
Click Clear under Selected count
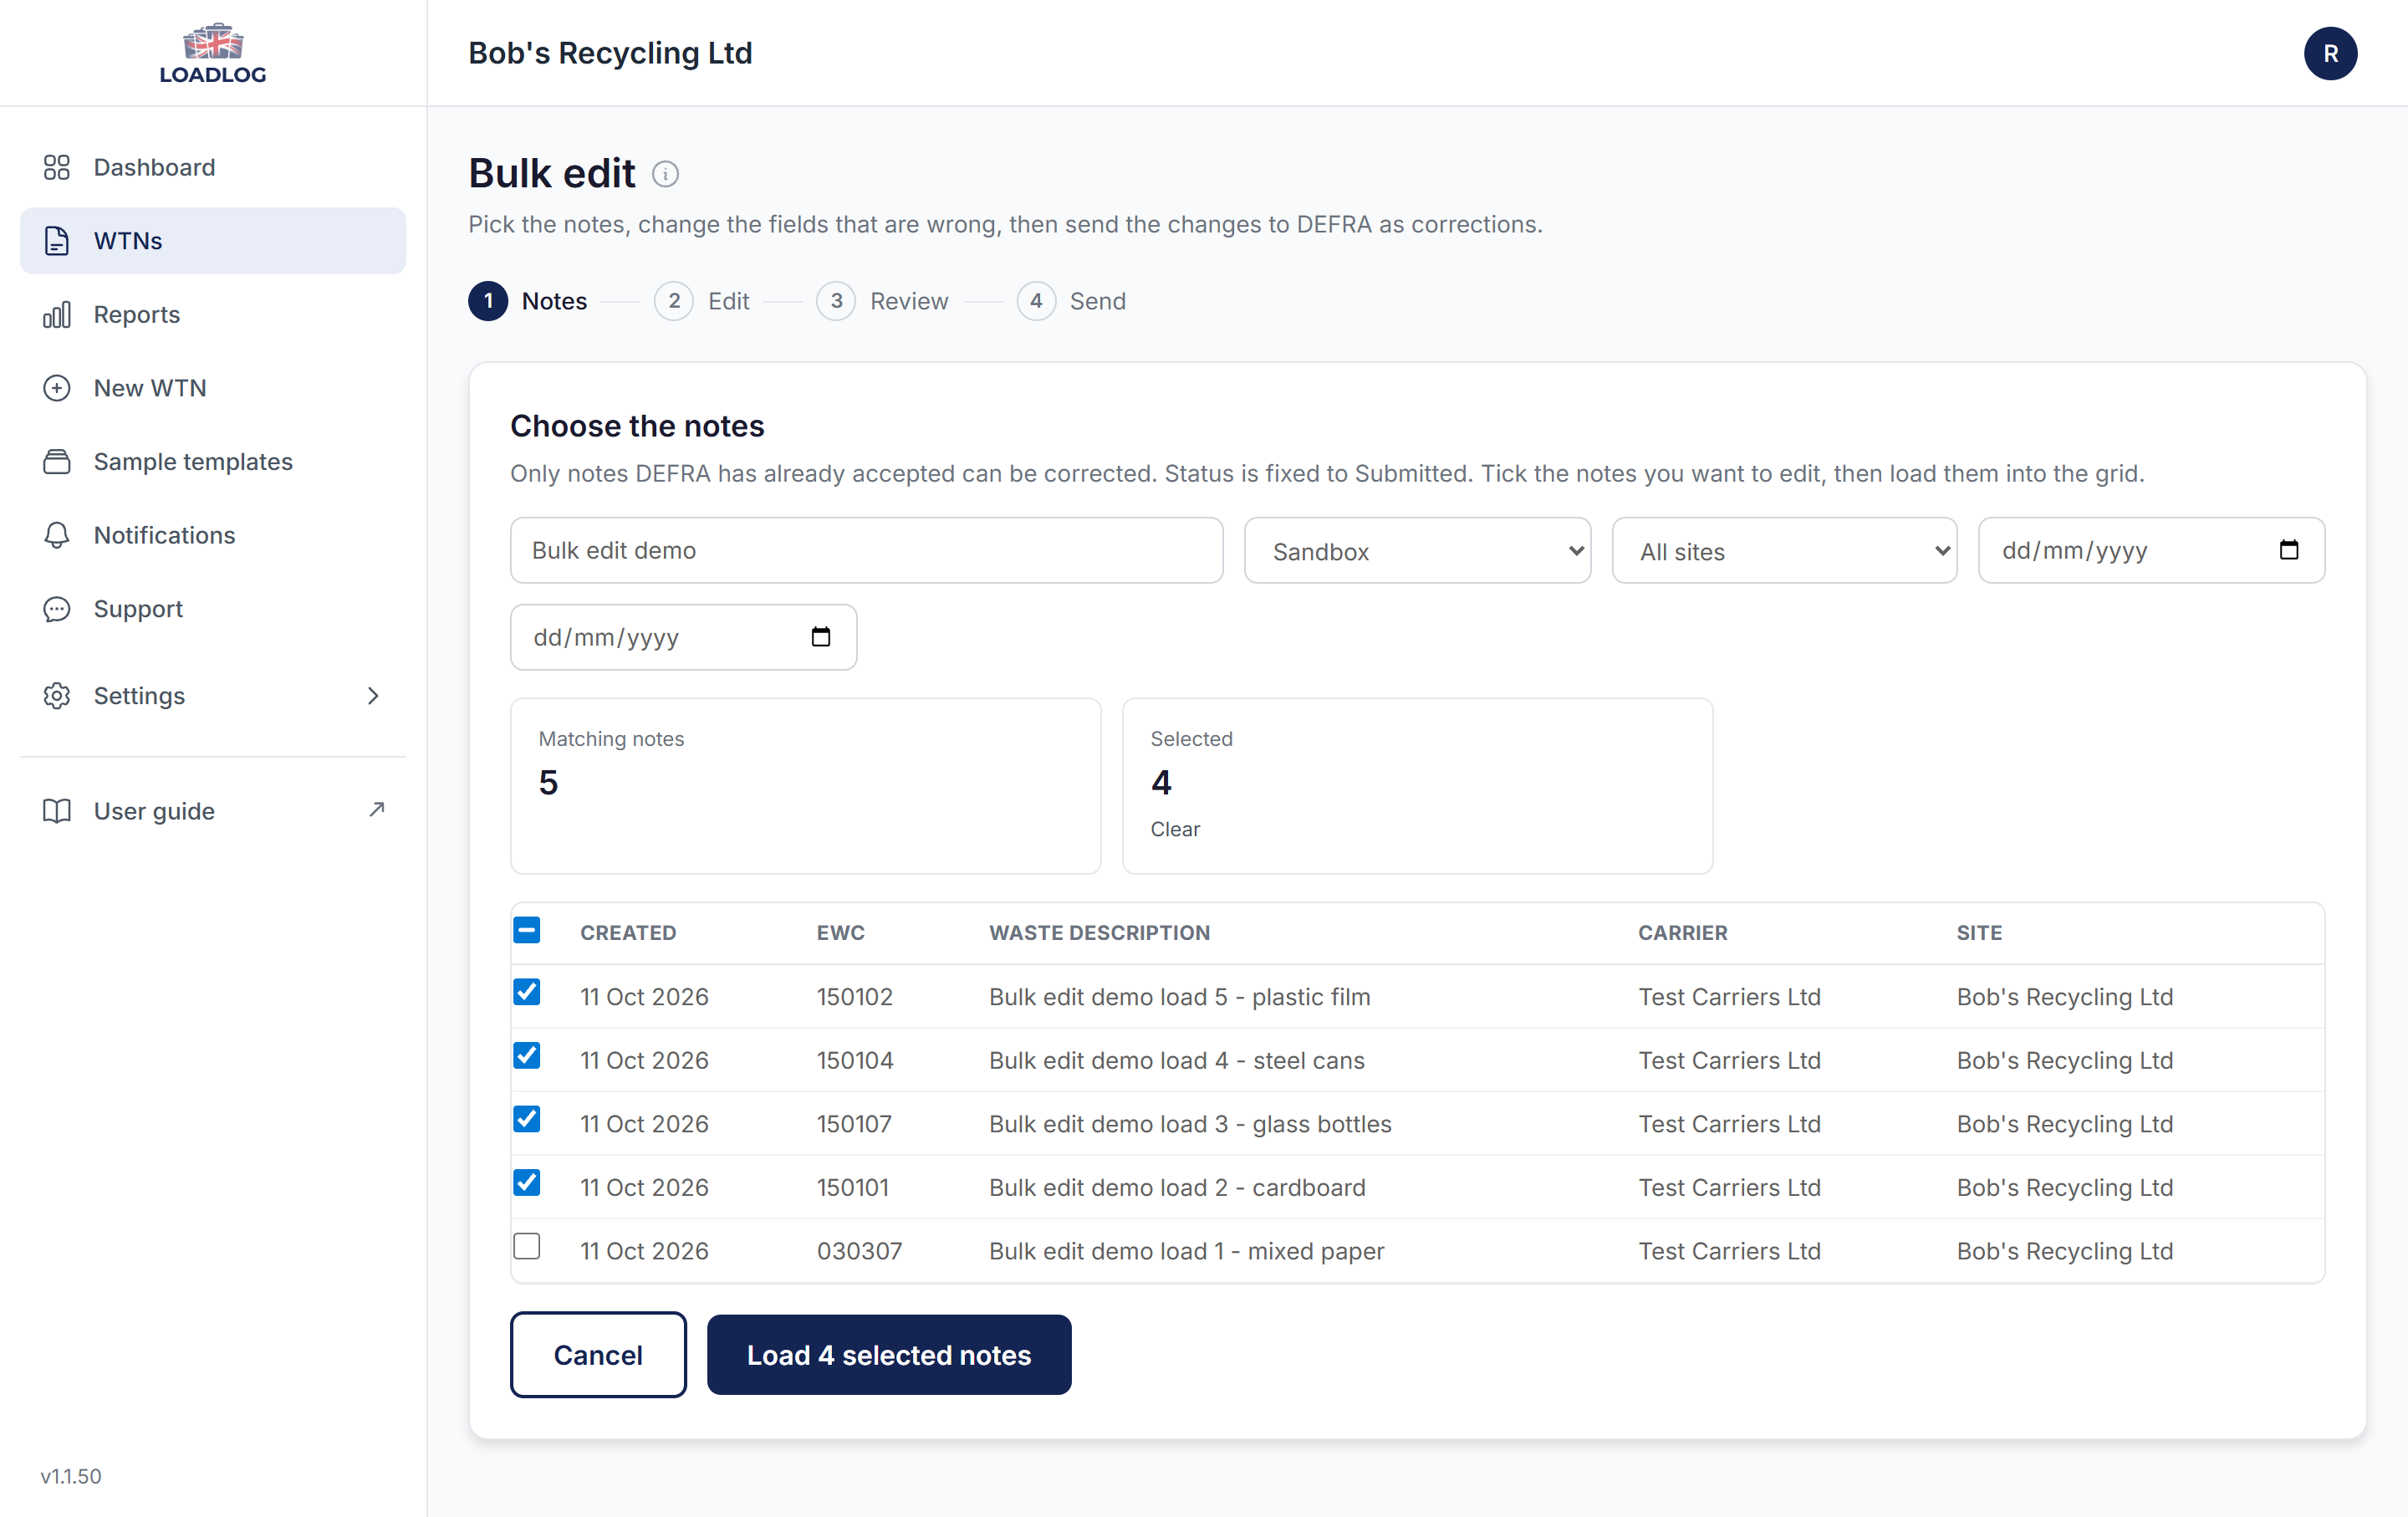[x=1175, y=829]
